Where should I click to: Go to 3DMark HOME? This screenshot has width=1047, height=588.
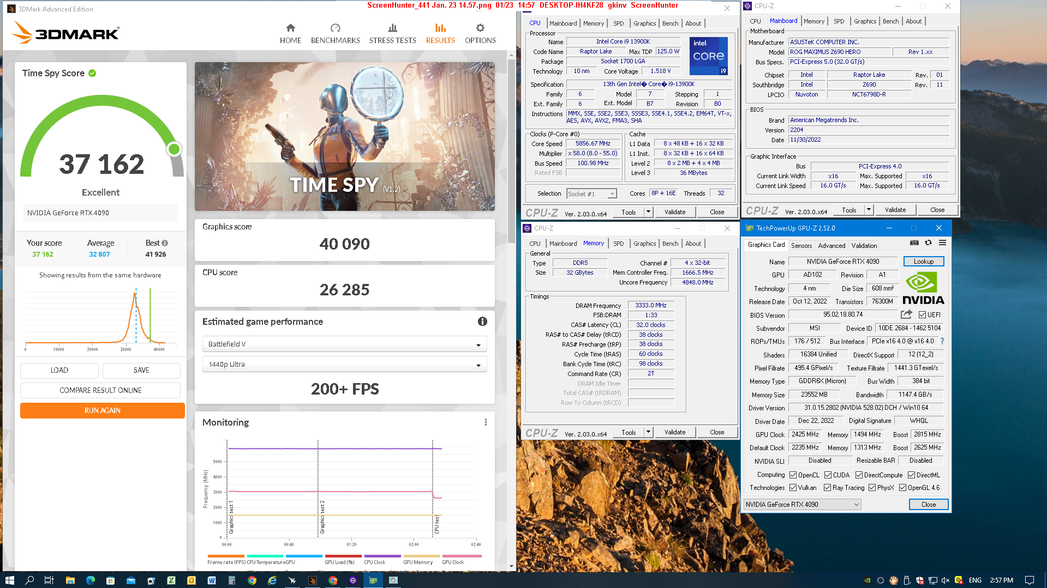tap(290, 34)
